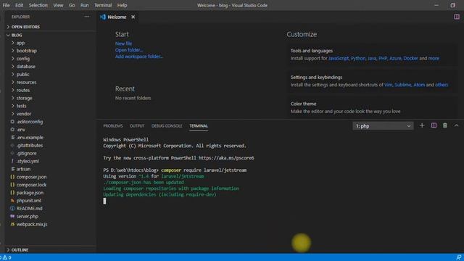Image resolution: width=464 pixels, height=261 pixels.
Task: Open the Color theme option
Action: click(372, 108)
